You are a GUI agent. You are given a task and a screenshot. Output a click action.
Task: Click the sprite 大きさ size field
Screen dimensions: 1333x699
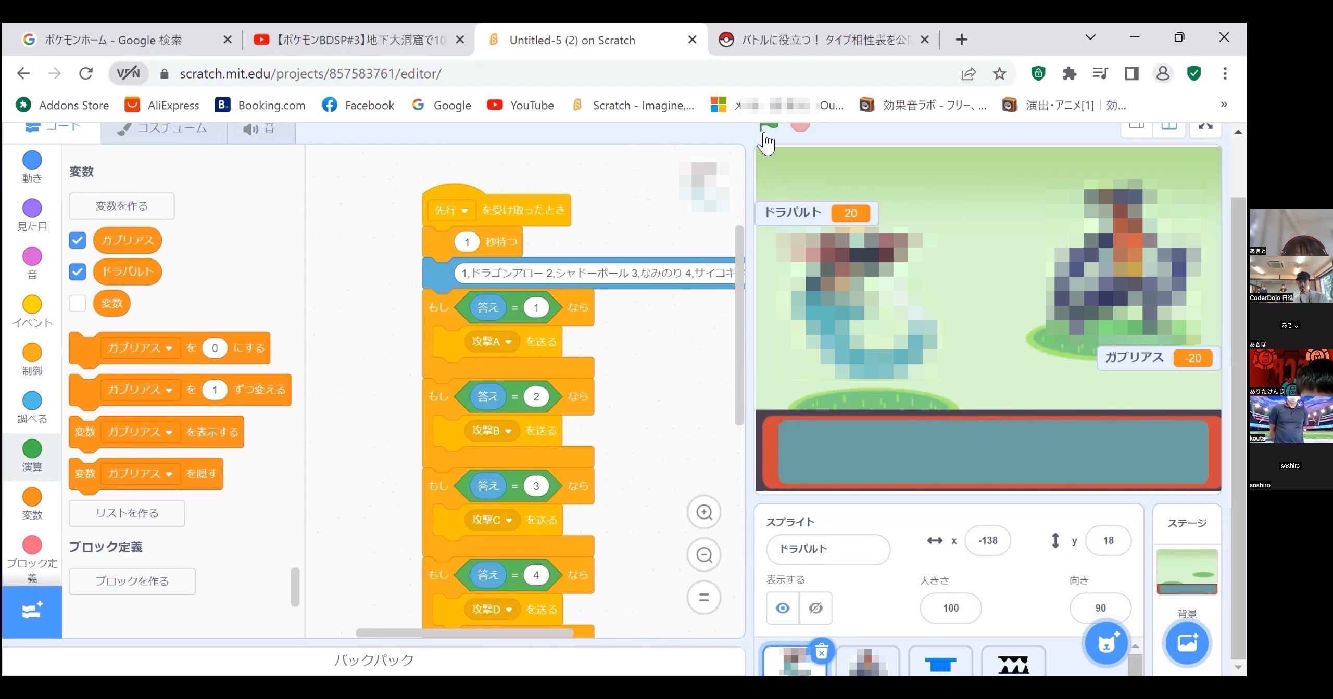click(x=950, y=608)
